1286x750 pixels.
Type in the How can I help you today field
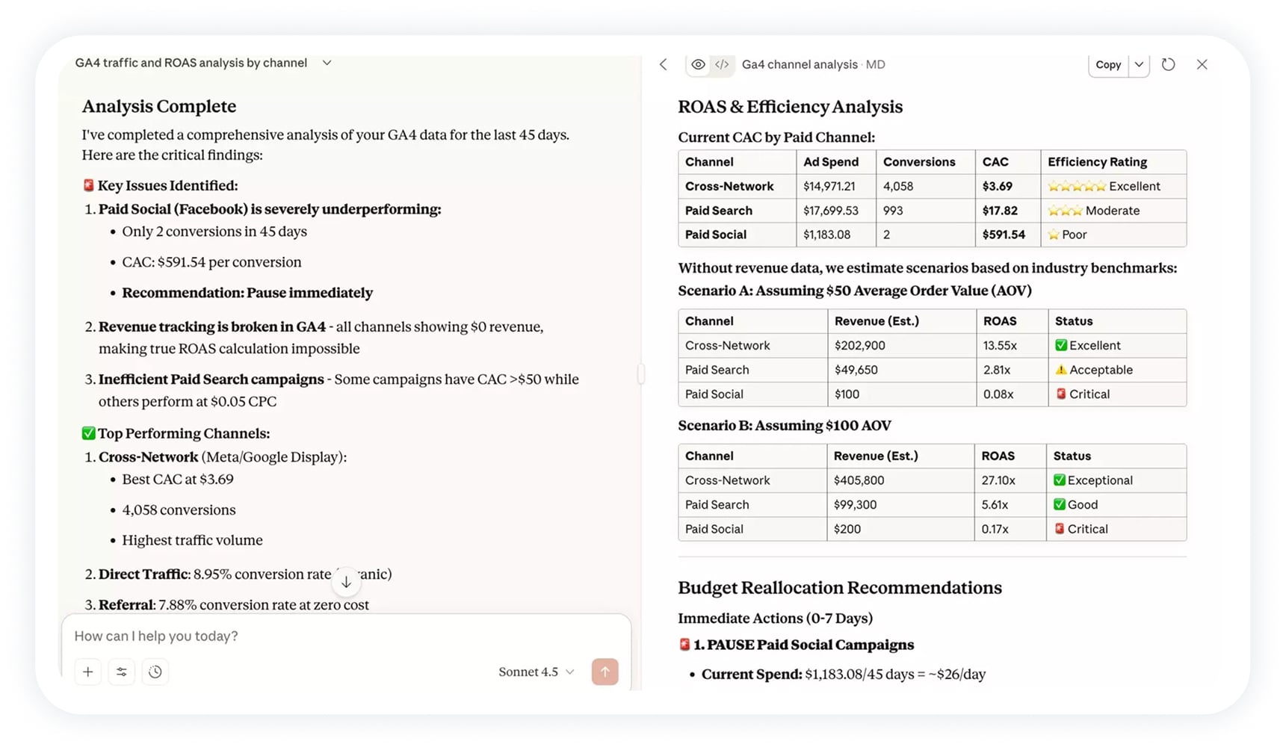[344, 636]
